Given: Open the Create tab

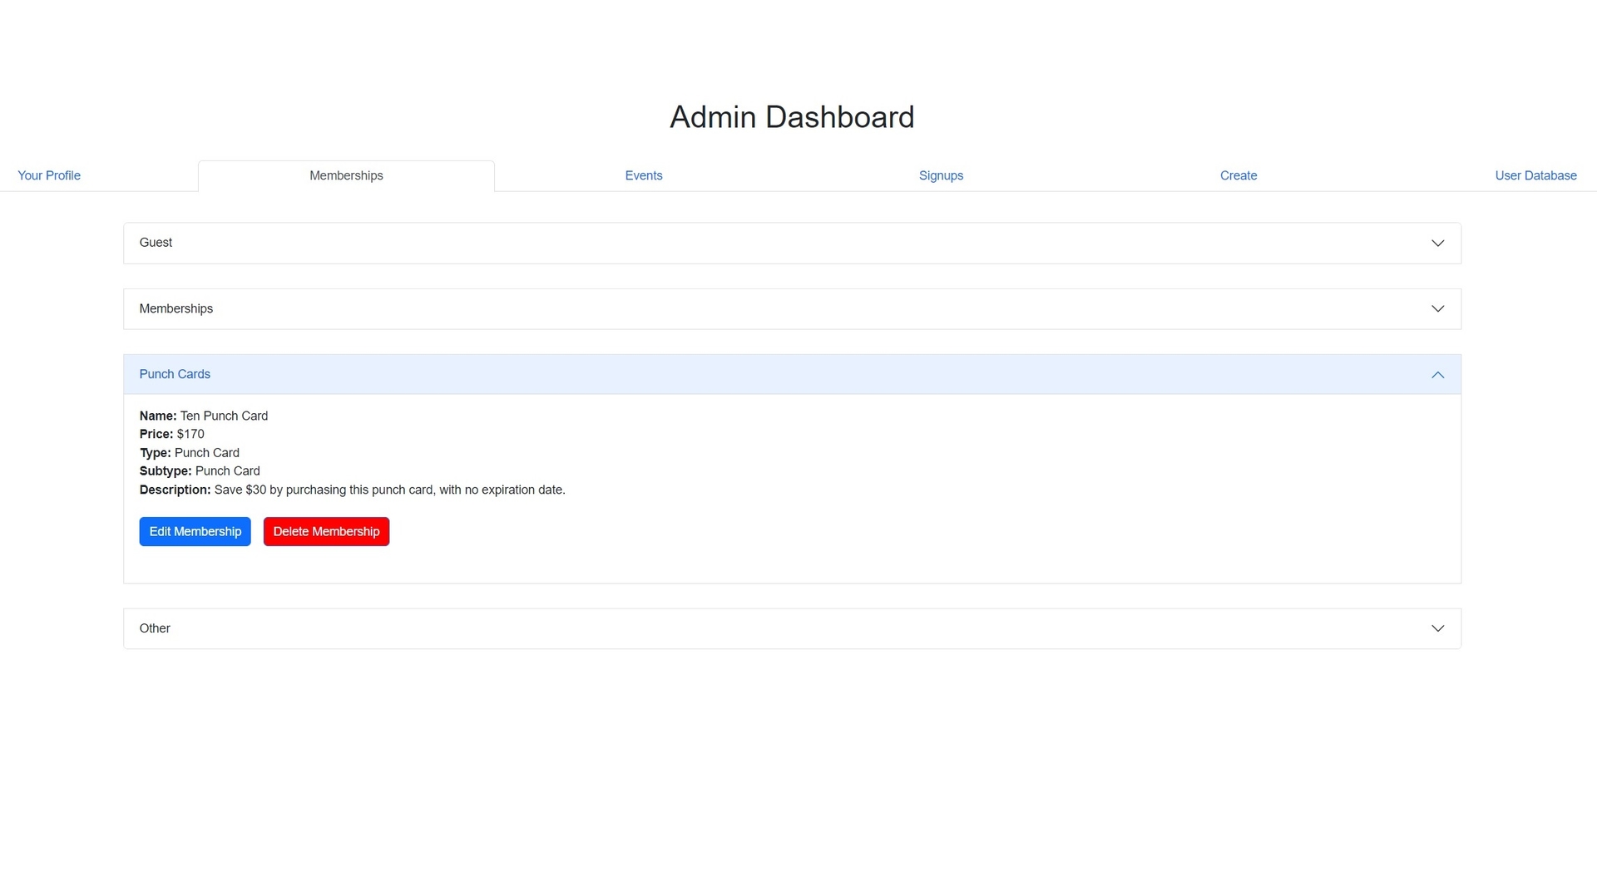Looking at the screenshot, I should tap(1238, 175).
